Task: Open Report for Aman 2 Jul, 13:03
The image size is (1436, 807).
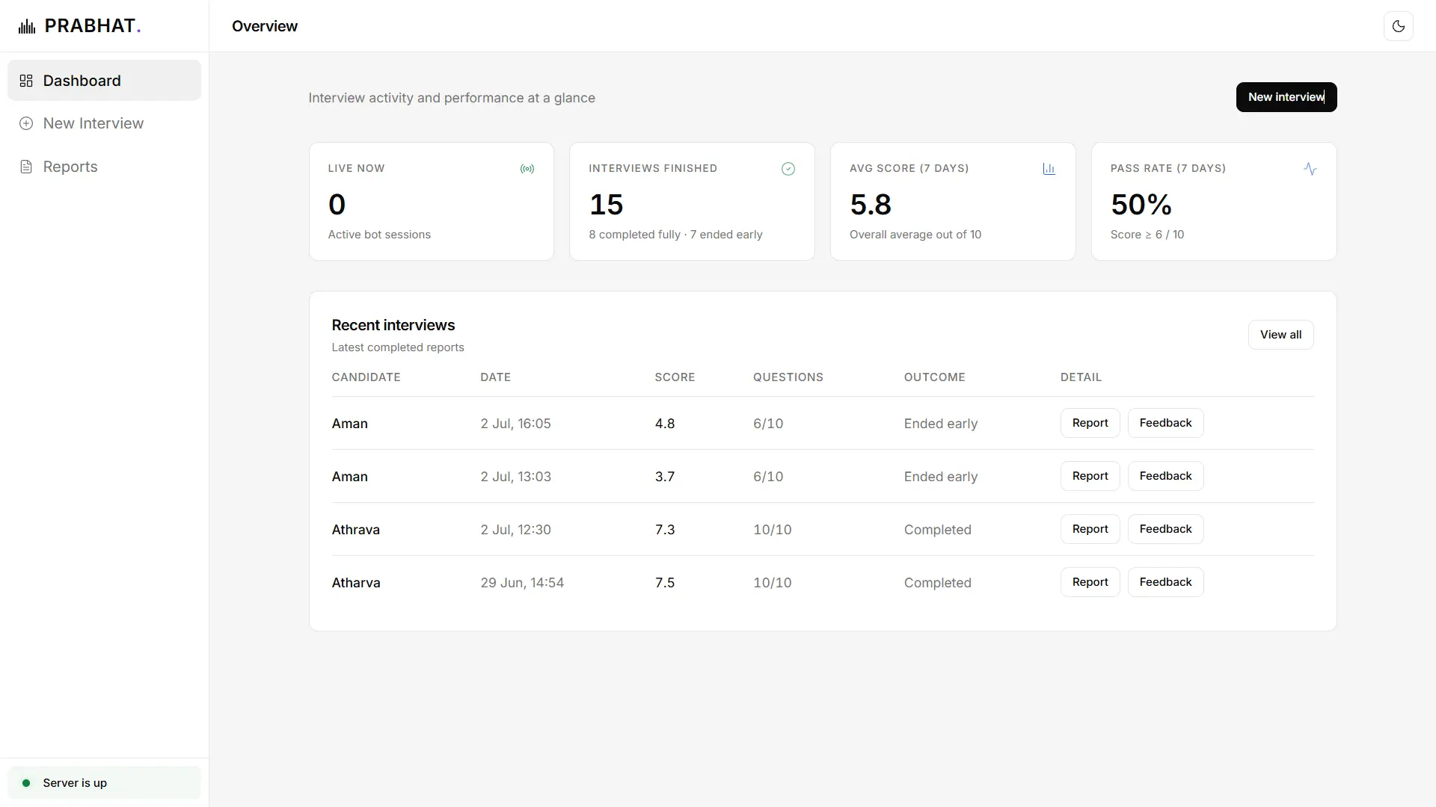Action: click(1090, 476)
